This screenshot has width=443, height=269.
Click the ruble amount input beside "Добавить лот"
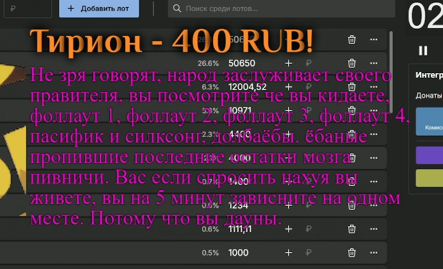[x=28, y=8]
